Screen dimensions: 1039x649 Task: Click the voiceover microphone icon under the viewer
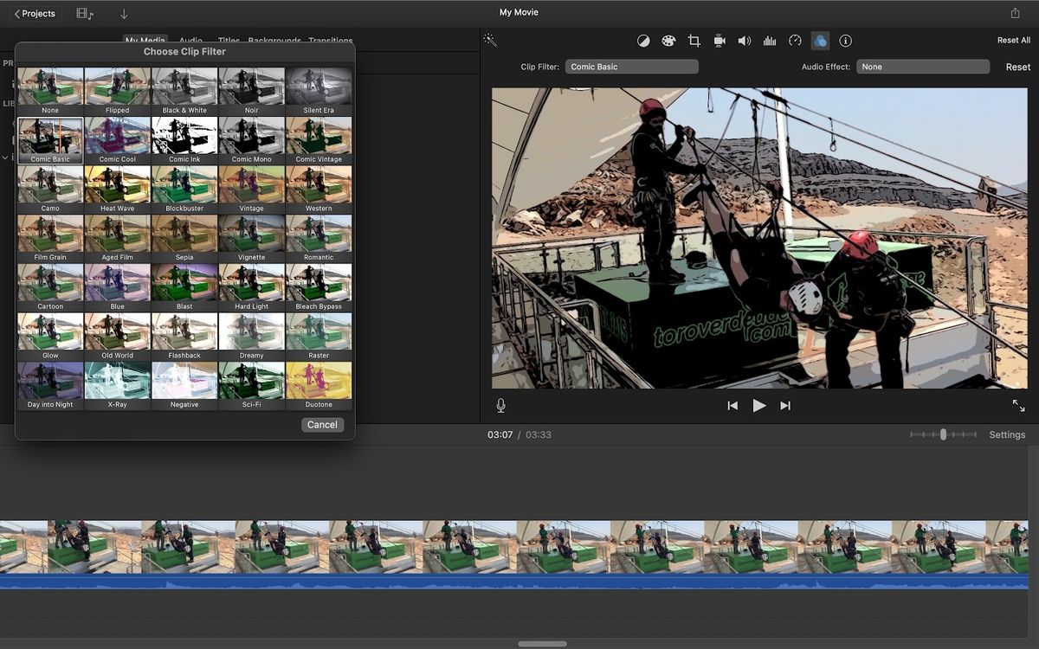pos(500,405)
